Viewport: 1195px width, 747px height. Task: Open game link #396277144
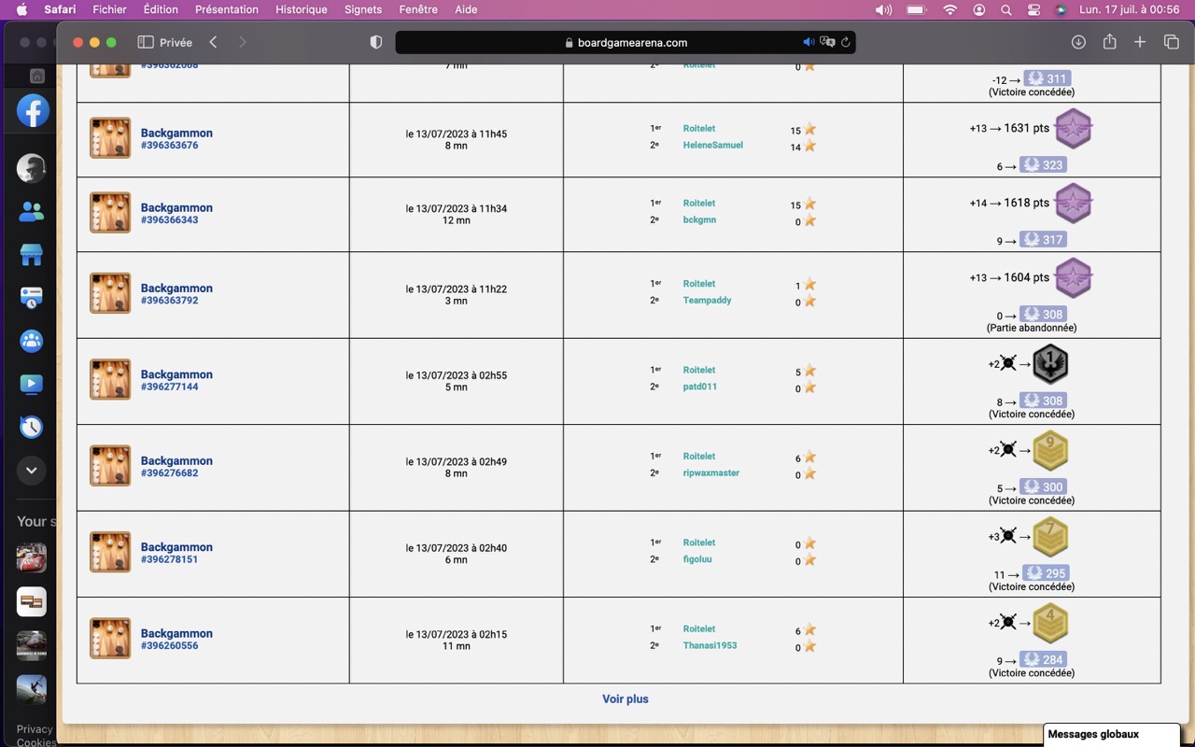pos(169,387)
